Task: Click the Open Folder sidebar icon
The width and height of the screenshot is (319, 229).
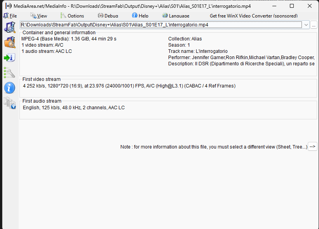Action: coord(10,42)
